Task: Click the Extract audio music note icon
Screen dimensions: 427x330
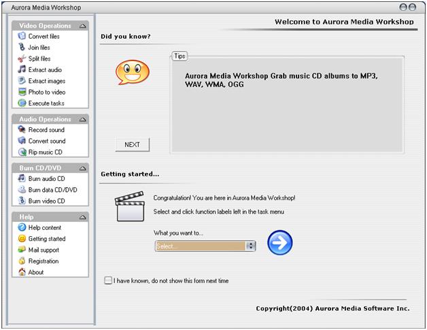Action: tap(22, 69)
